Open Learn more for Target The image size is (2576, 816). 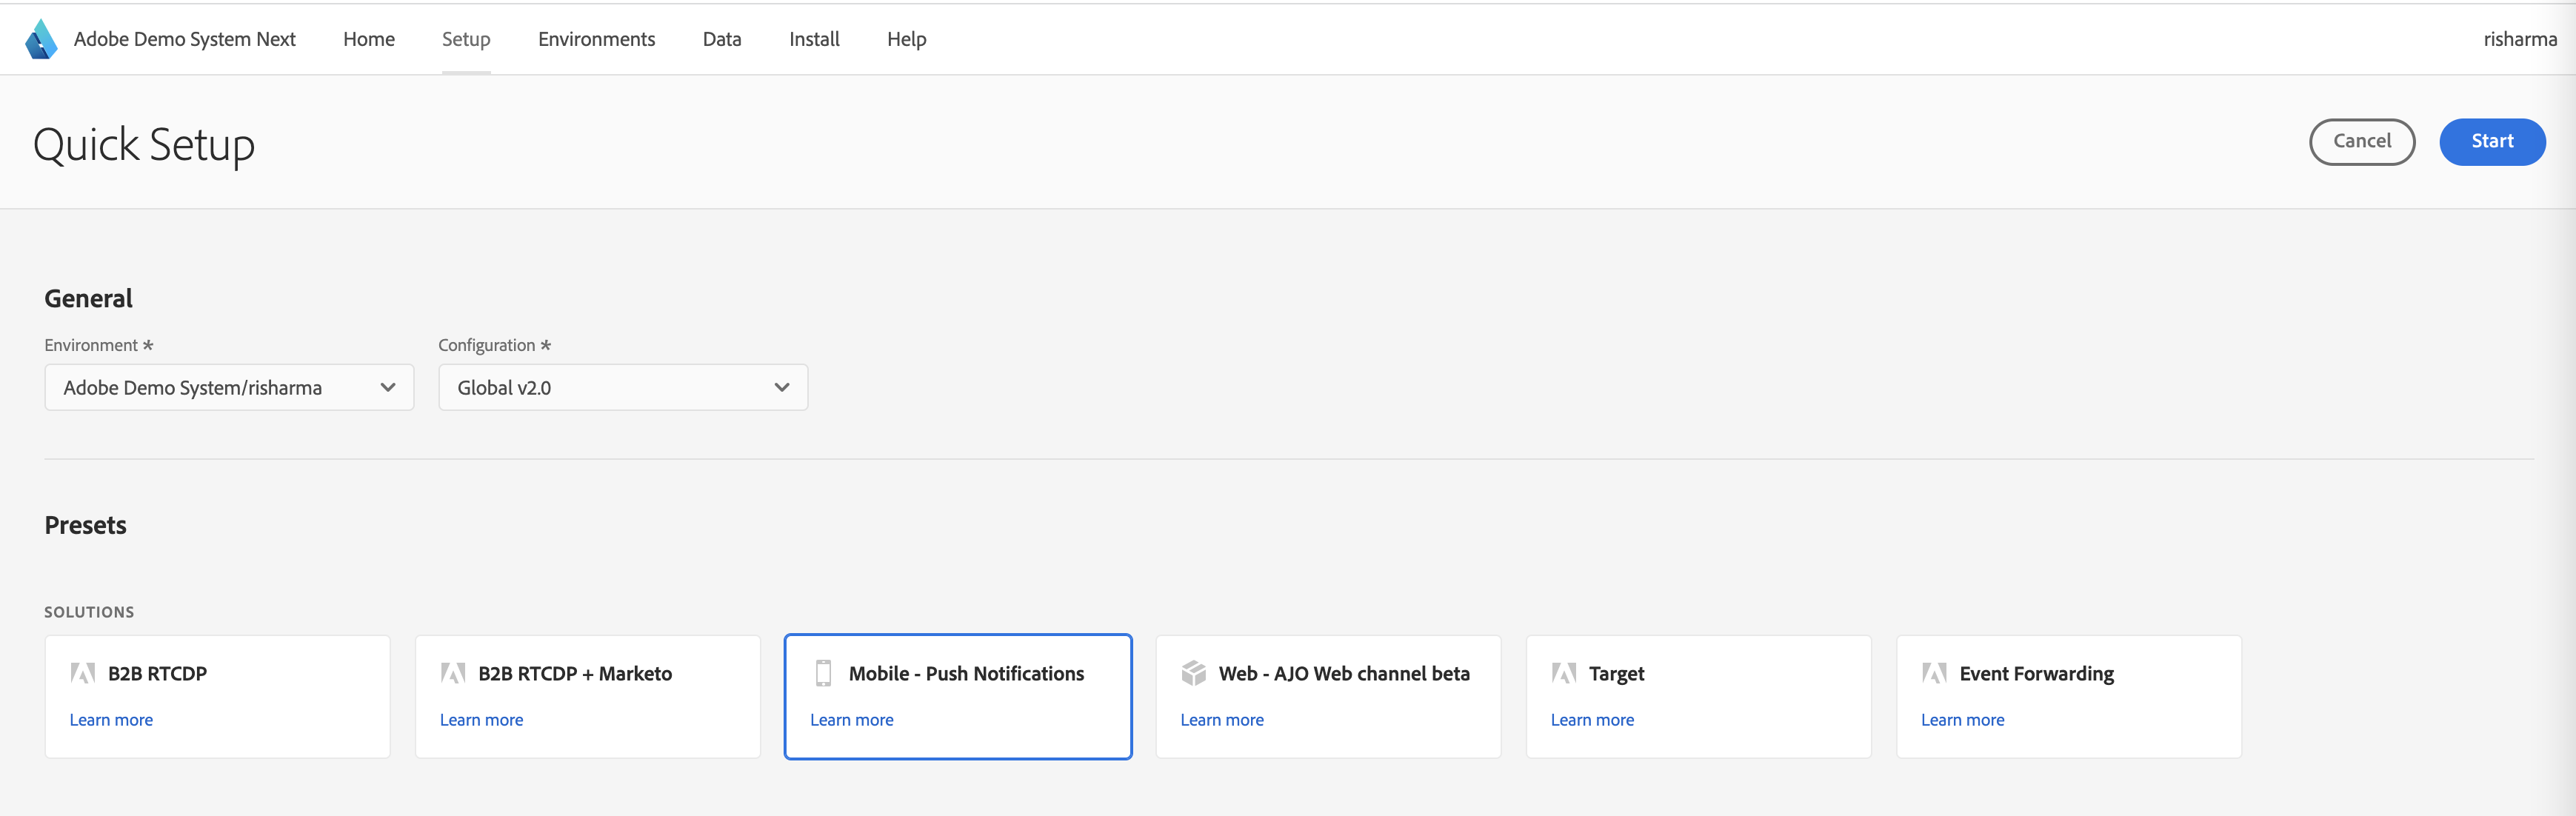1592,720
